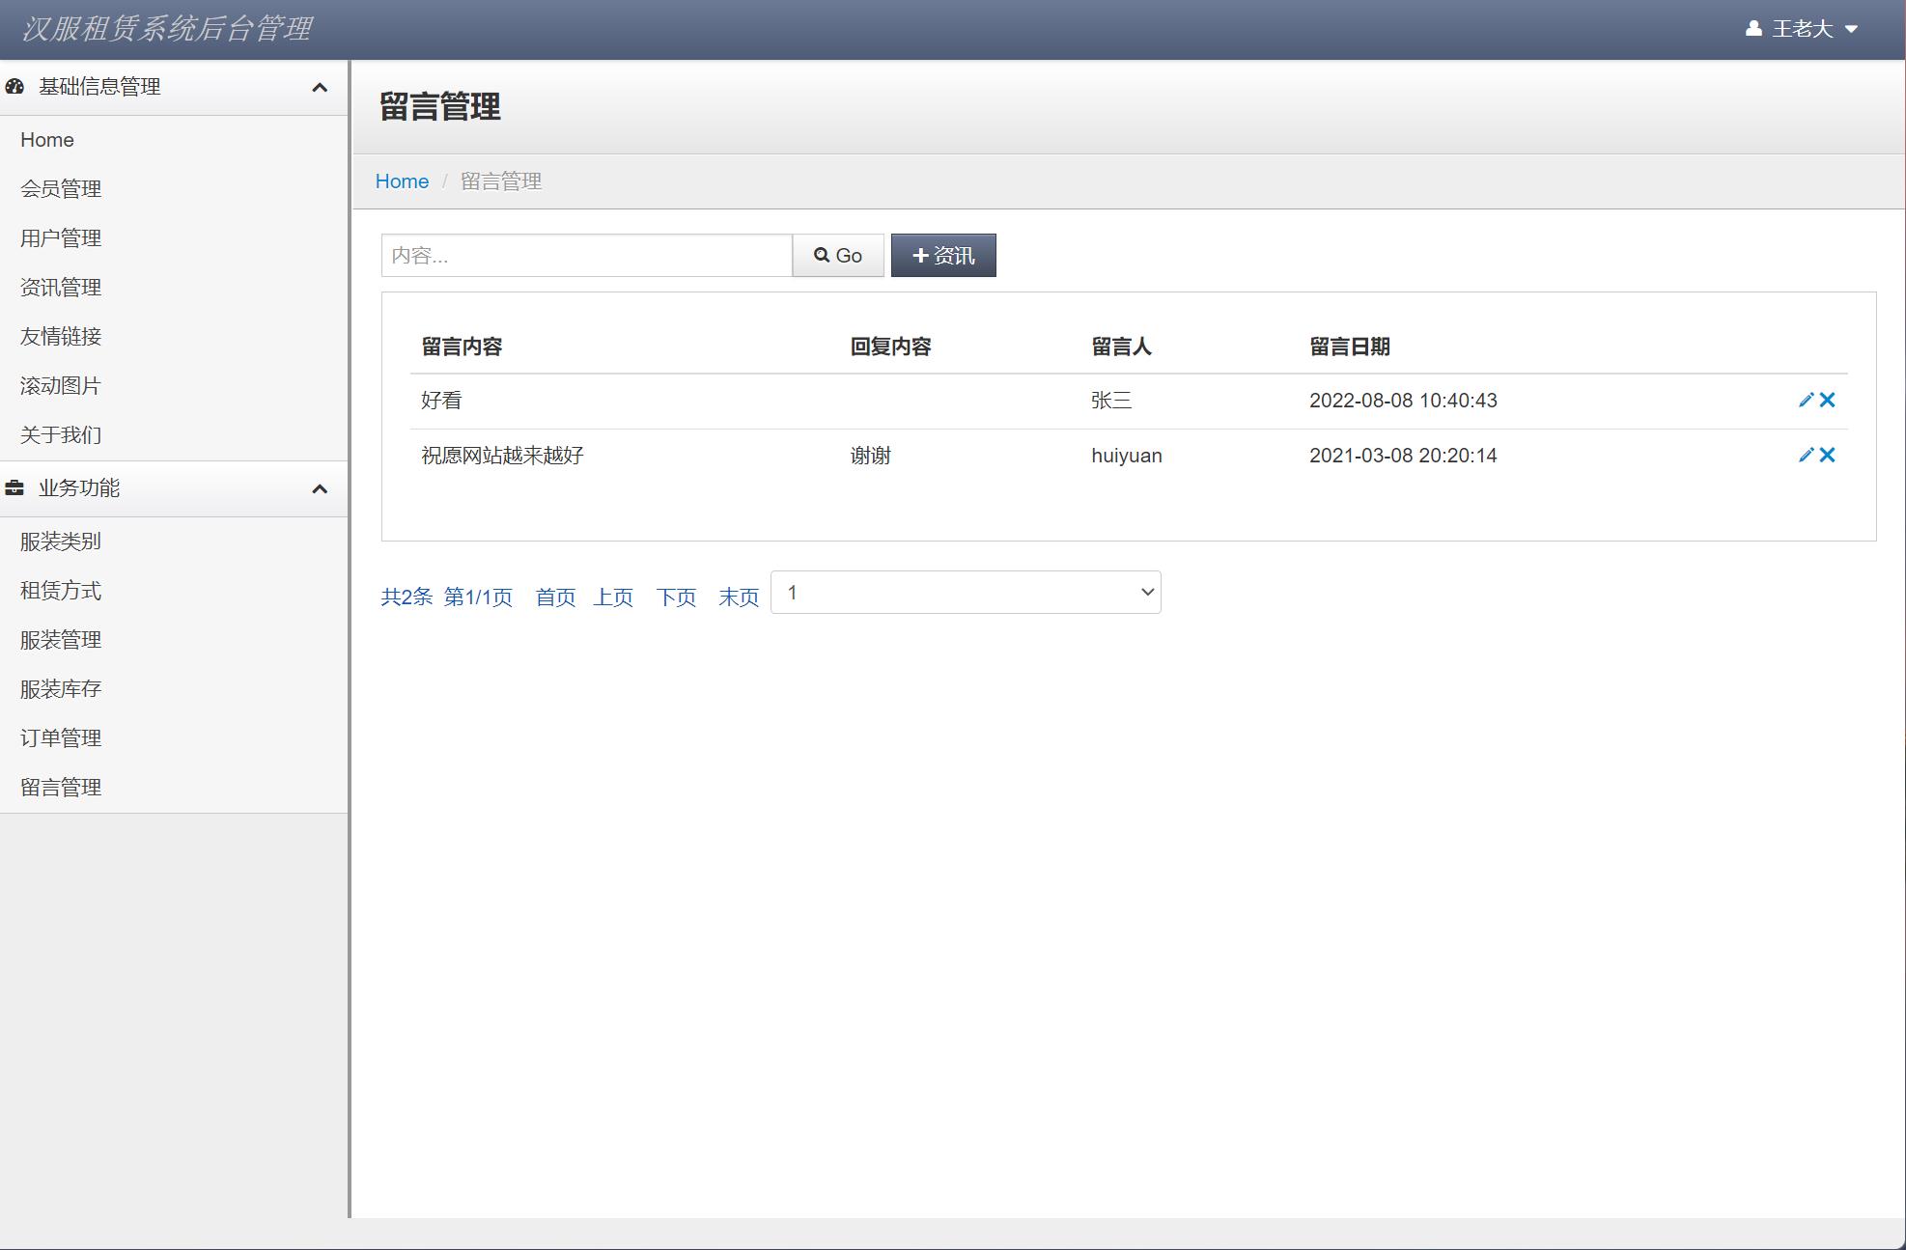The height and width of the screenshot is (1250, 1906).
Task: Click the +资讯 add button
Action: coord(943,256)
